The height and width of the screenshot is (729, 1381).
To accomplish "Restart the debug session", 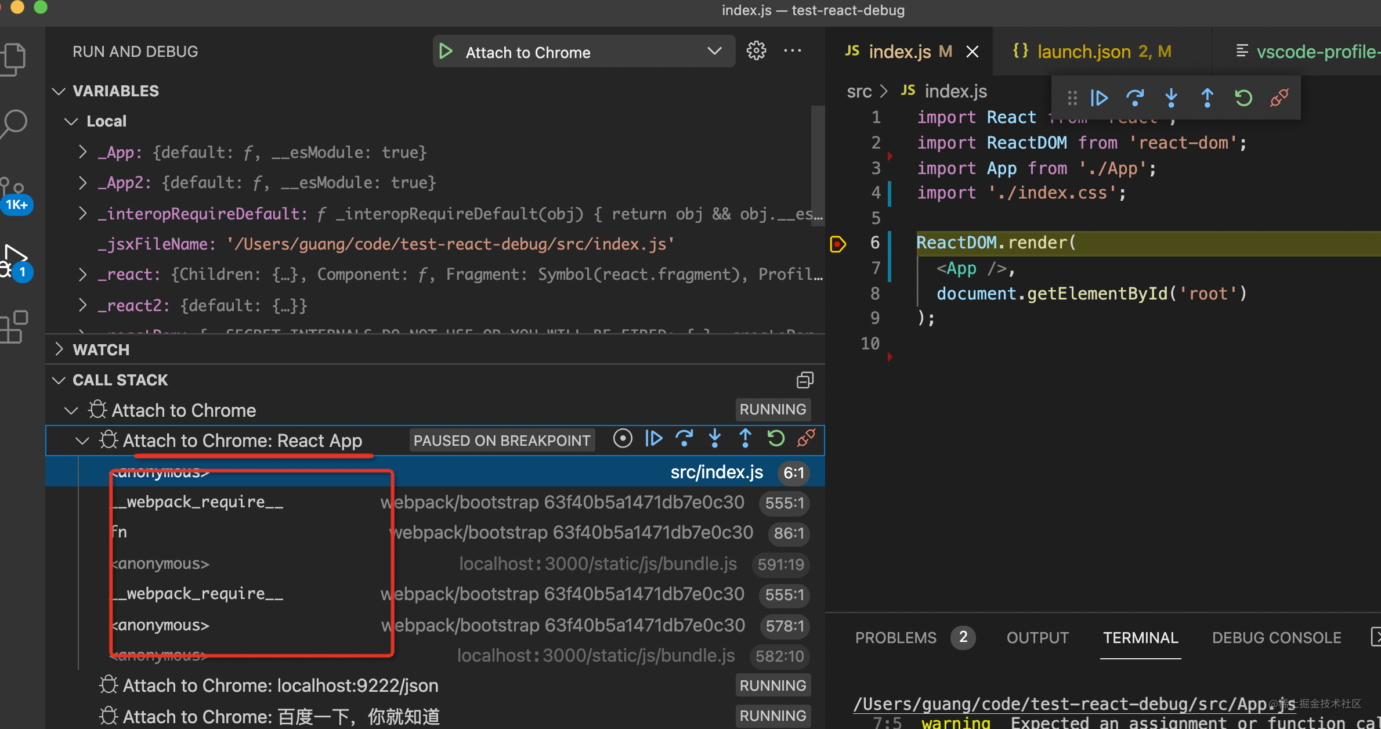I will point(1243,98).
